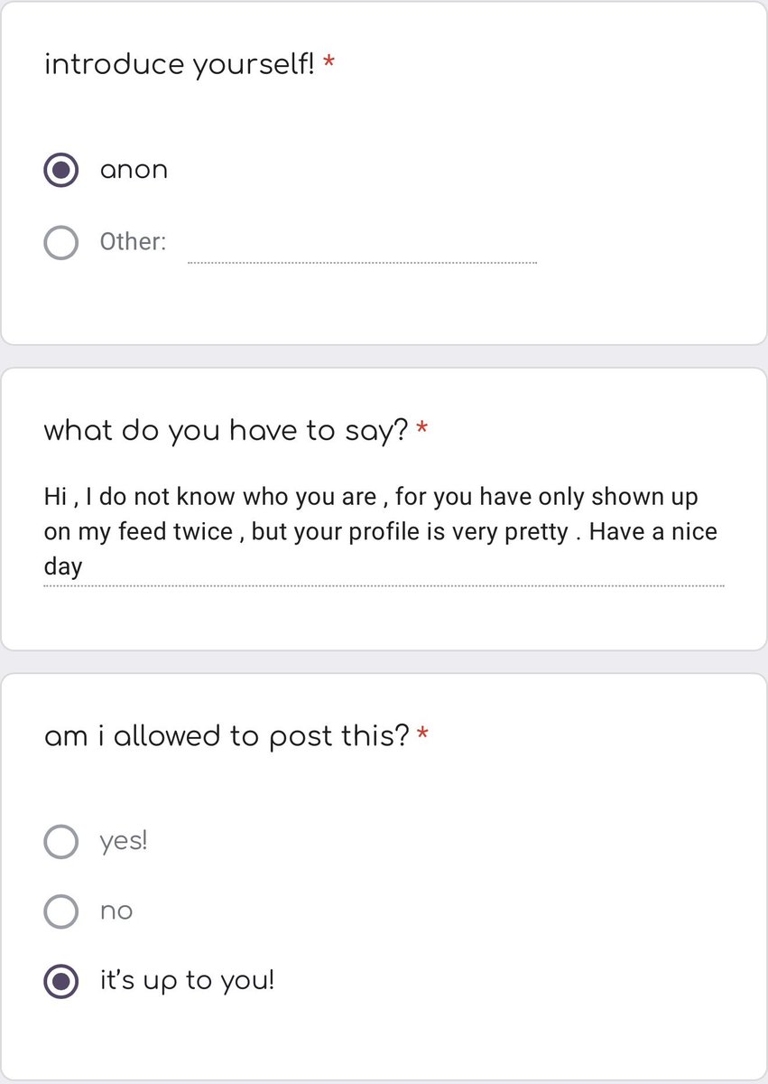Screen dimensions: 768x1084
Task: Select the "it's up to you!" radio button
Action: [60, 981]
